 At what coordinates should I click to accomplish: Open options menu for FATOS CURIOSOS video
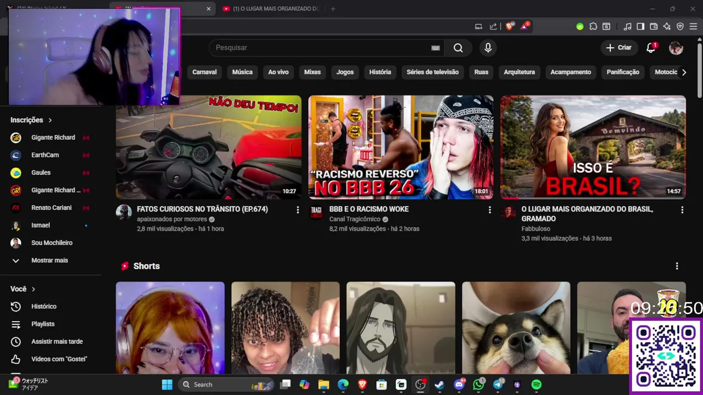[298, 210]
